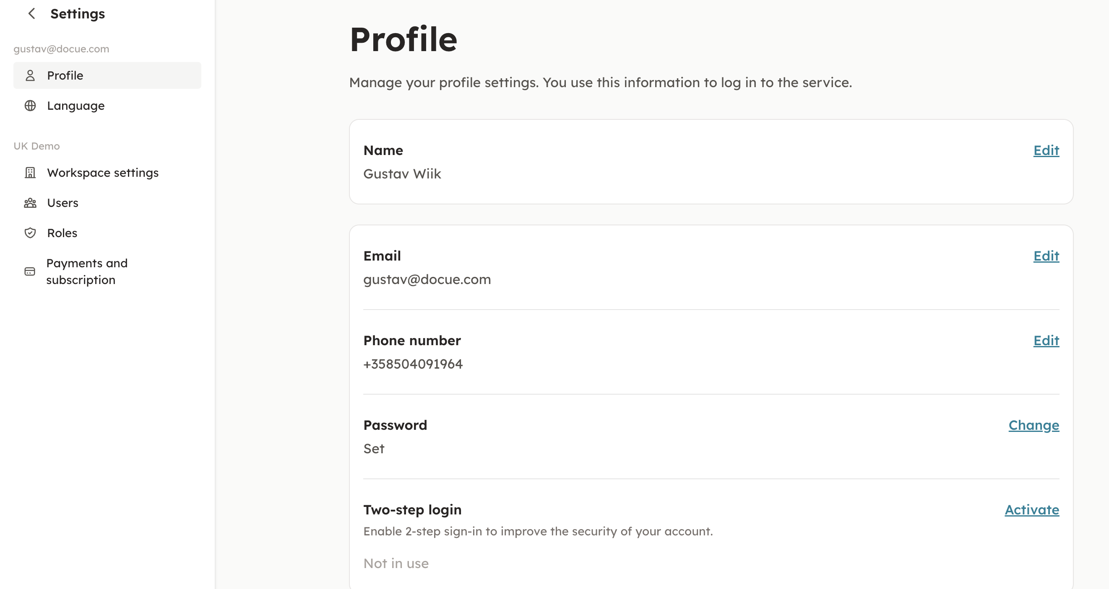The image size is (1109, 589).
Task: Click the Roles shield icon
Action: tap(30, 233)
